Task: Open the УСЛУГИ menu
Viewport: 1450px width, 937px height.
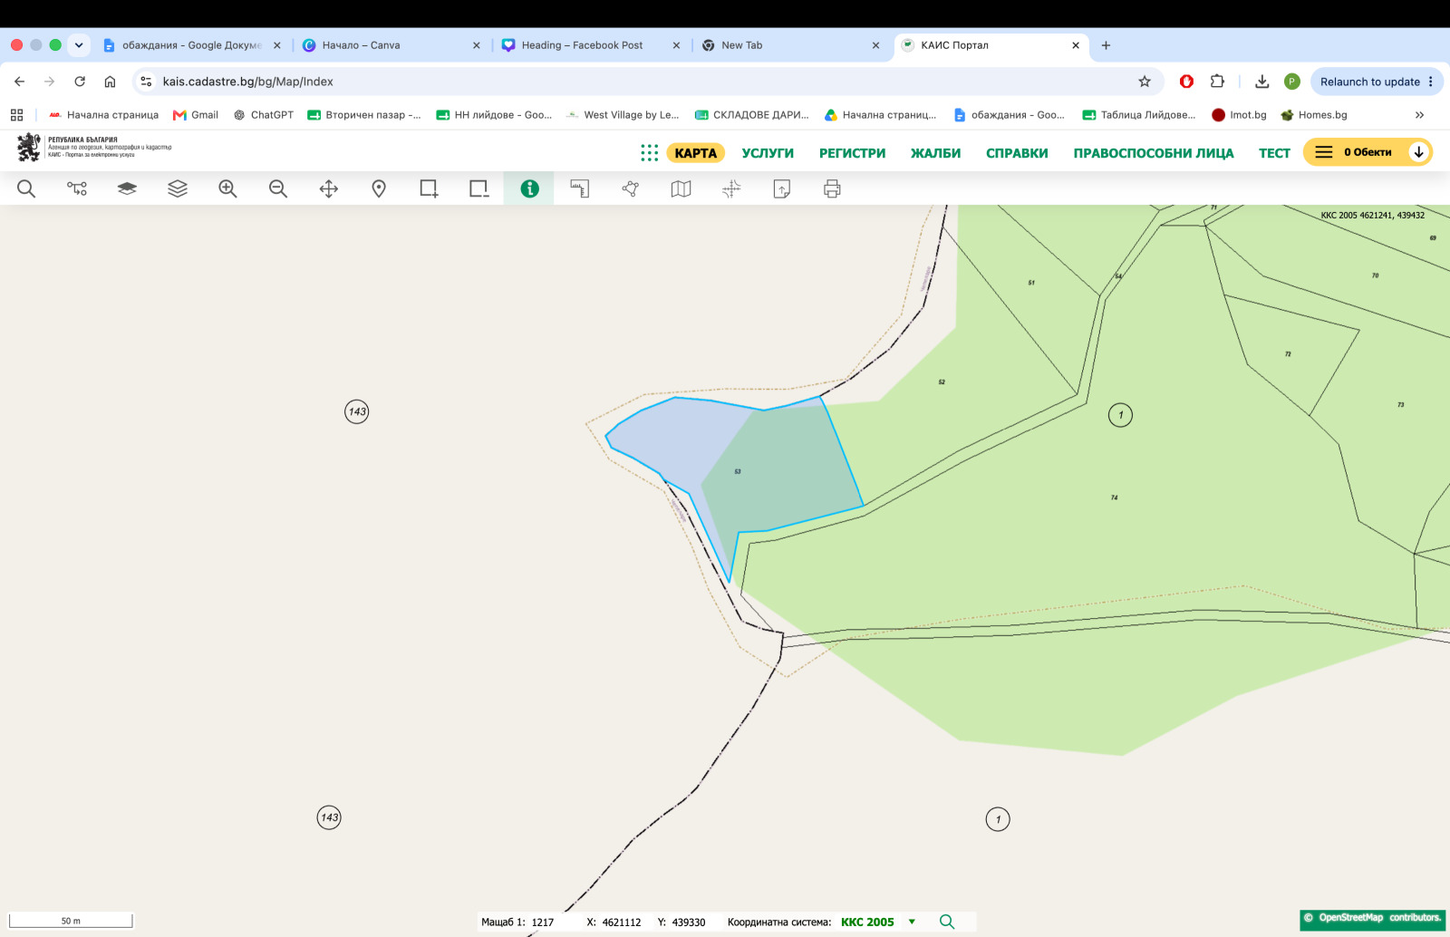Action: coord(768,152)
